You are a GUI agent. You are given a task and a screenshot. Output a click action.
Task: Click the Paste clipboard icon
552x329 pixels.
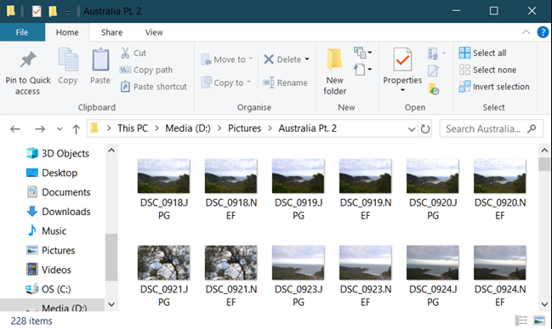[x=100, y=60]
